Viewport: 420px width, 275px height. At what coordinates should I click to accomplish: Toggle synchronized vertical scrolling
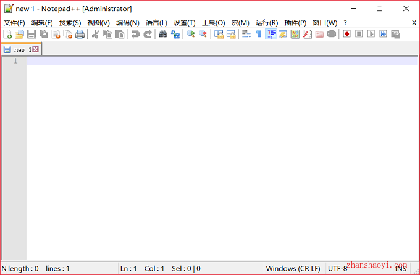click(x=219, y=35)
